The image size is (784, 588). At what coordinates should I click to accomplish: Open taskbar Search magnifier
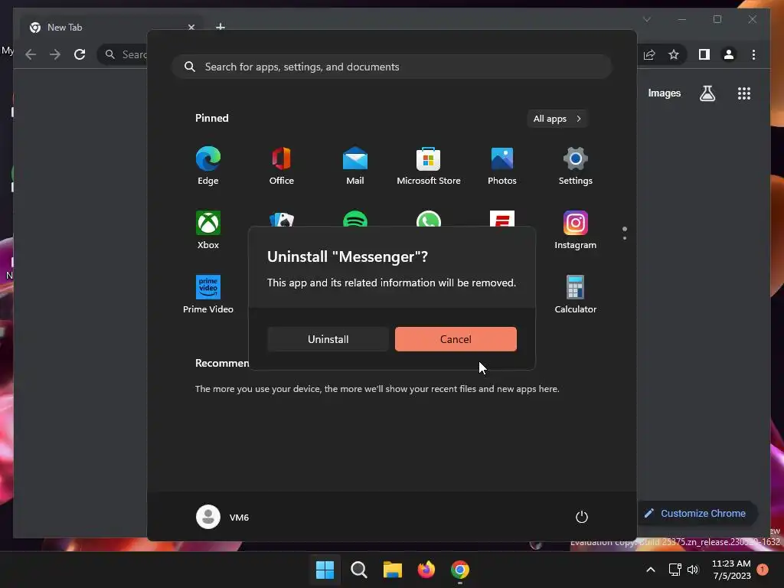pos(358,570)
